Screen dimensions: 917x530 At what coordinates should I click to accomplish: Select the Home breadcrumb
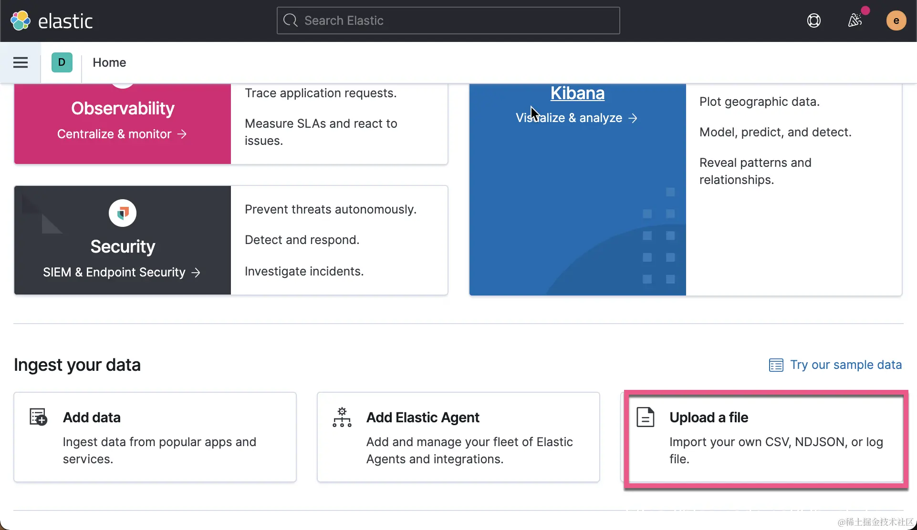(x=109, y=62)
